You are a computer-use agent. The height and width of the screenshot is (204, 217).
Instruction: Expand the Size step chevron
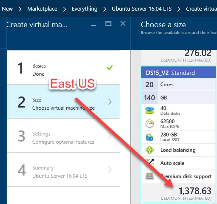pos(110,102)
